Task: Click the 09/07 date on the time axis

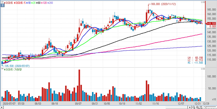Action: (78, 103)
